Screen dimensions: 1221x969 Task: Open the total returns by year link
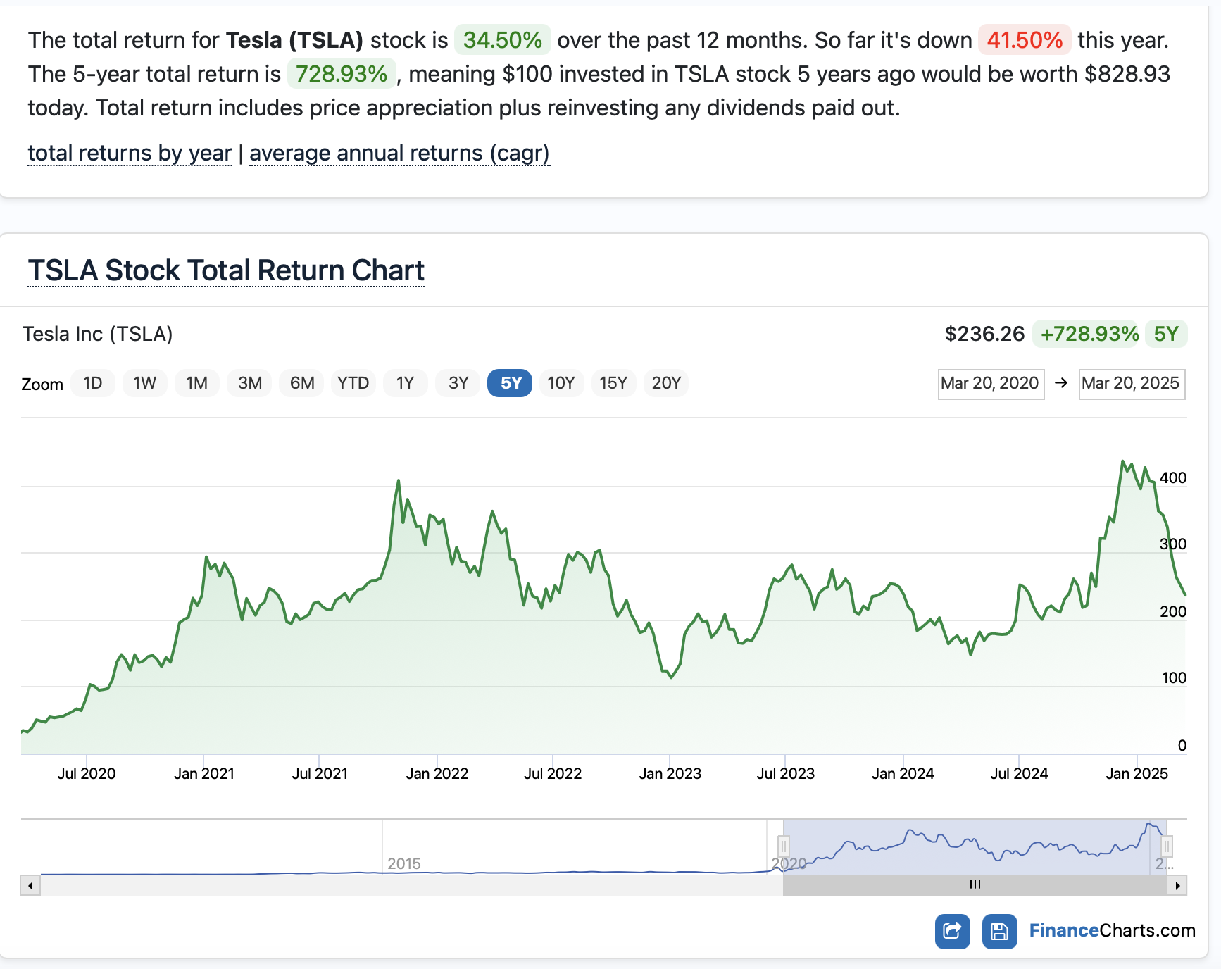click(x=130, y=153)
